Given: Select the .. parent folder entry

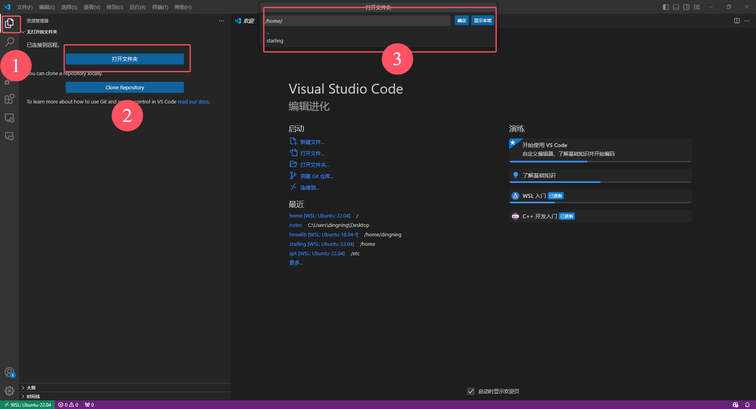Looking at the screenshot, I should point(379,33).
